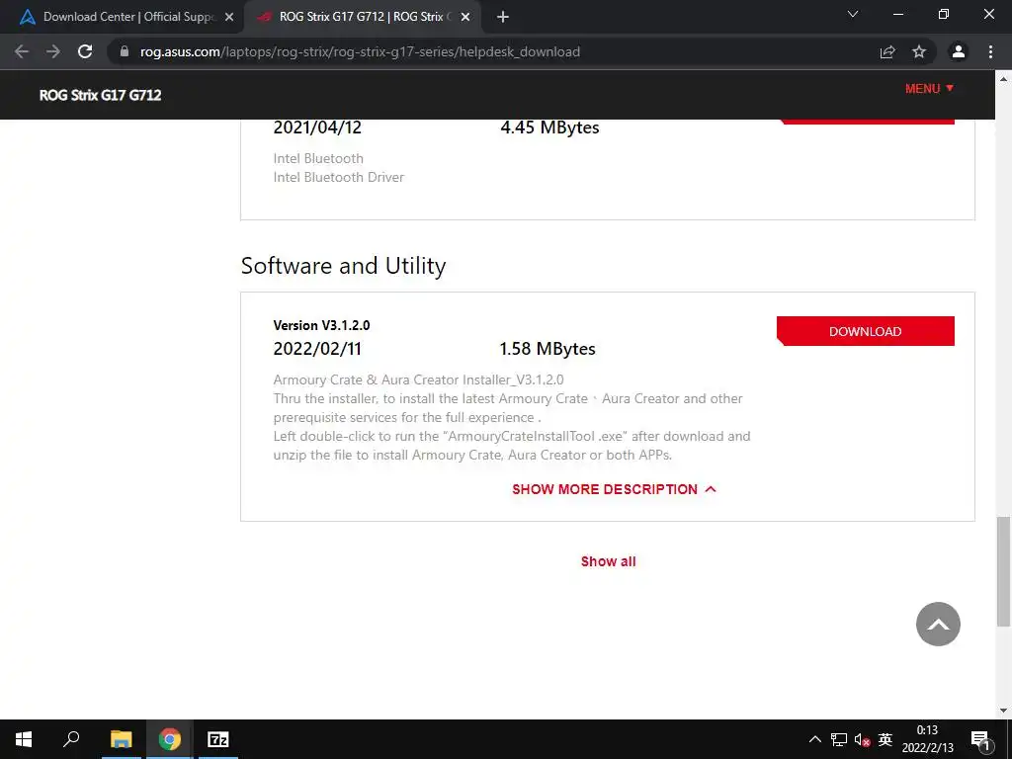Close the ROG Strix G17 tab

(465, 17)
